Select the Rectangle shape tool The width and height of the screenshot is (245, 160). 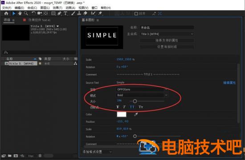point(53,14)
